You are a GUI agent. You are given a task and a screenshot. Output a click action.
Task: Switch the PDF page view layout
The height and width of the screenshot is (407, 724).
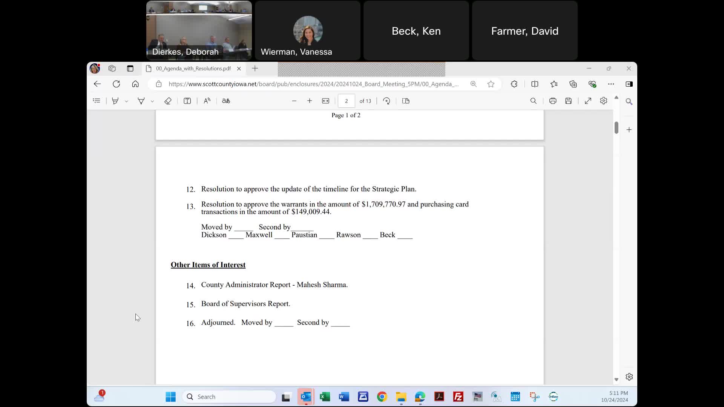[406, 101]
